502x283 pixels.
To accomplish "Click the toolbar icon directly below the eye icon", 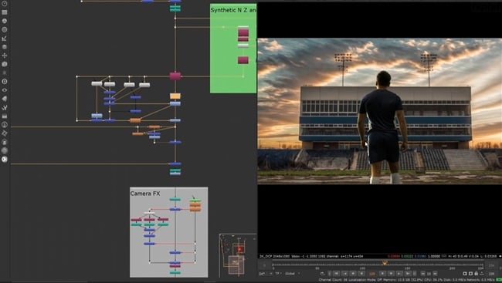I will click(5, 99).
